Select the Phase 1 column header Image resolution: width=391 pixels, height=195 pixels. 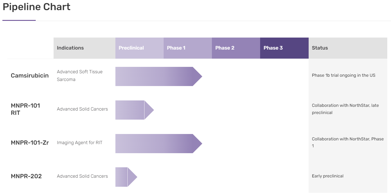coord(176,48)
